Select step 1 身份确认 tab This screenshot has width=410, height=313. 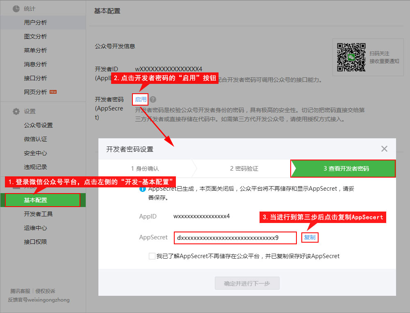point(145,169)
